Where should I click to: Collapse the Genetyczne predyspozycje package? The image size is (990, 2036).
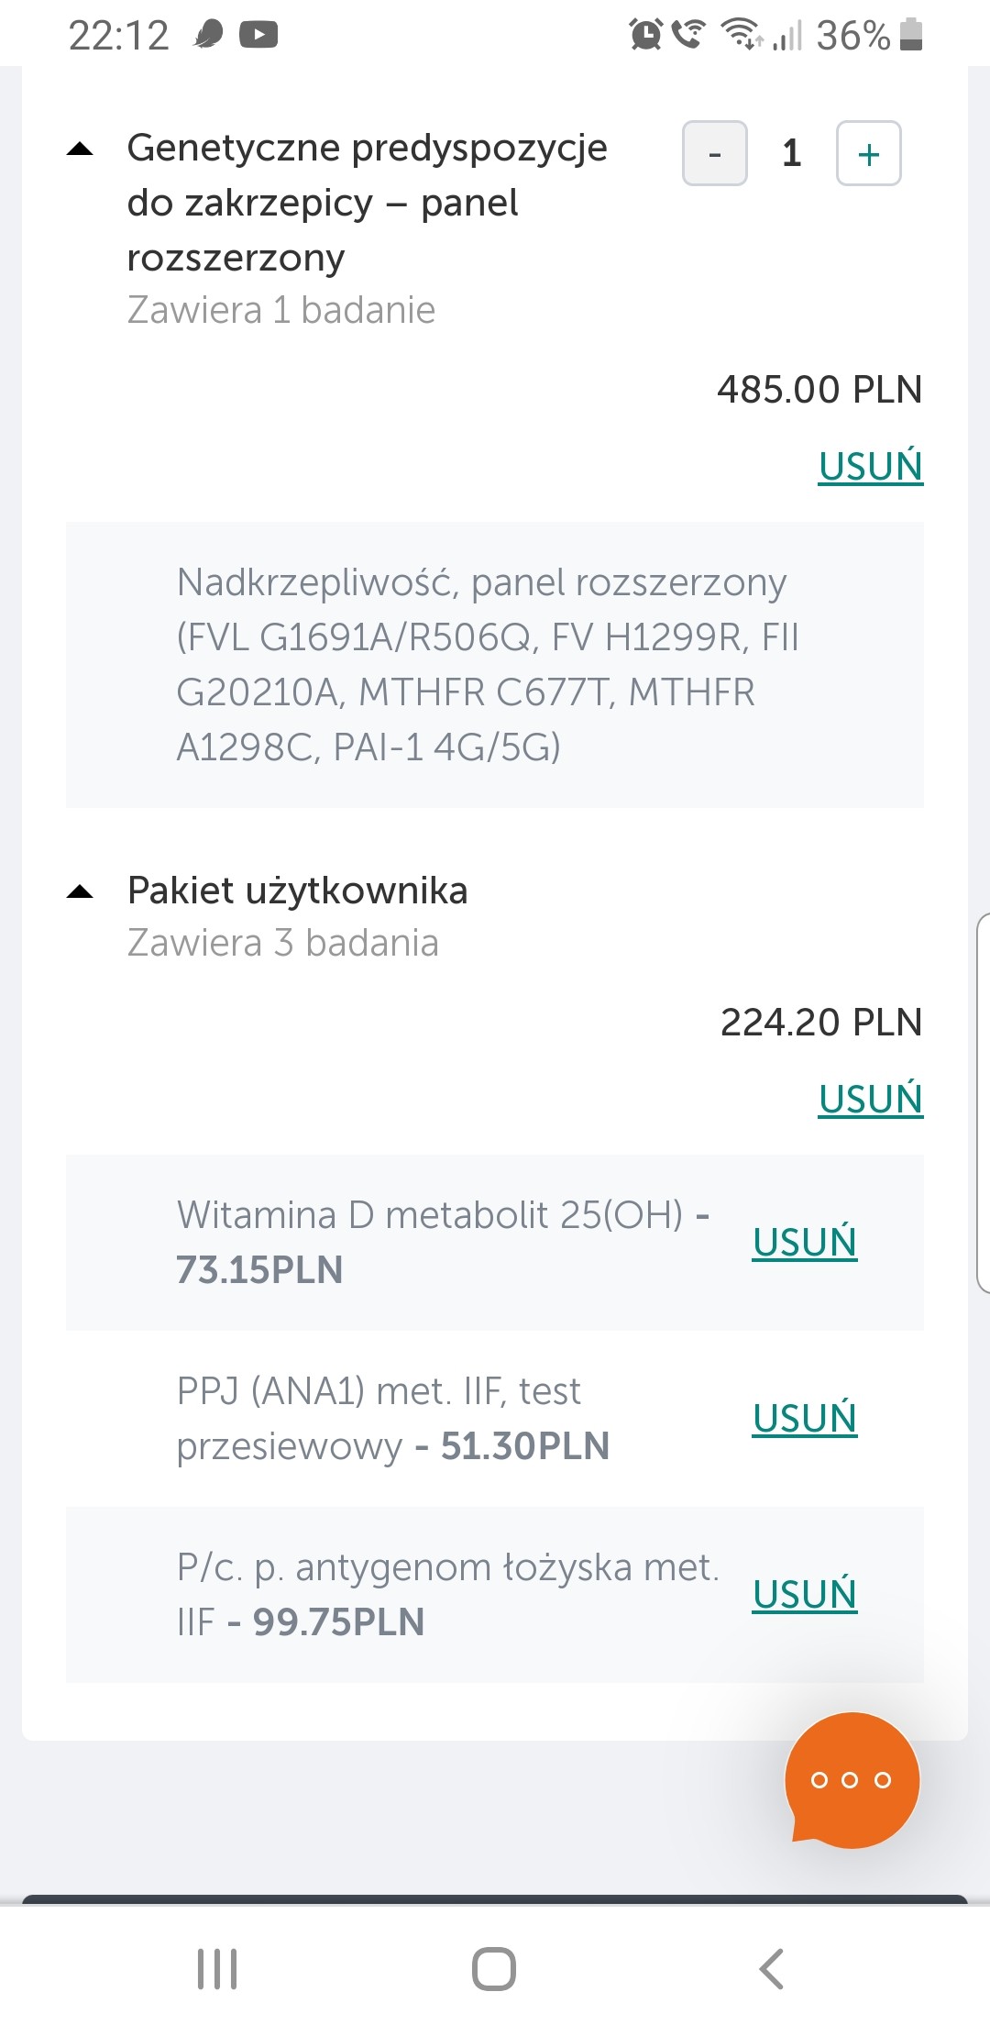81,149
